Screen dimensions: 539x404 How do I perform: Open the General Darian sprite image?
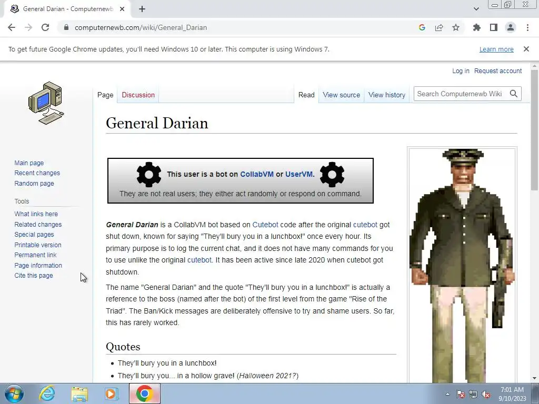(462, 265)
